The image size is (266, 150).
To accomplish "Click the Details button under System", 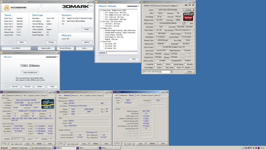I will pyautogui.click(x=87, y=29).
